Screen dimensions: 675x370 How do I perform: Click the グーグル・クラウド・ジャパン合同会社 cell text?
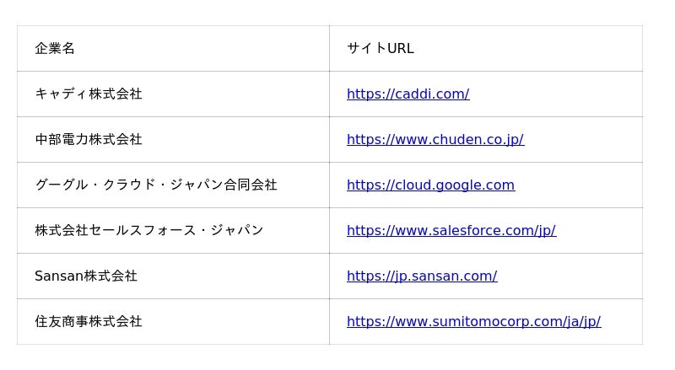(x=155, y=185)
